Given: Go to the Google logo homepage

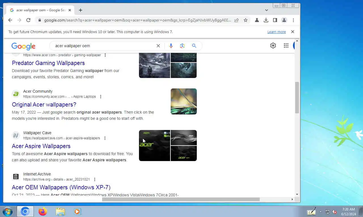Looking at the screenshot, I should 24,46.
